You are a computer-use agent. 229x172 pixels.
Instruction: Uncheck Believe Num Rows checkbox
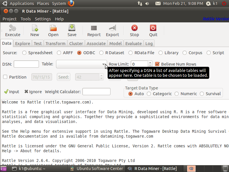point(157,64)
